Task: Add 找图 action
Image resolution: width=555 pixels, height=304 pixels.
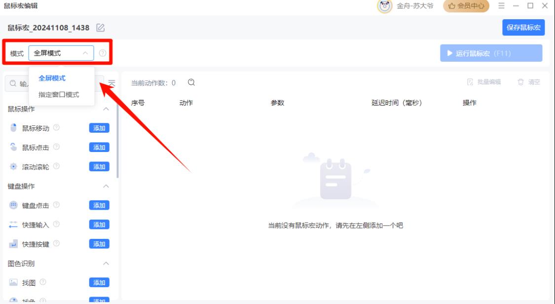Action: pos(99,282)
